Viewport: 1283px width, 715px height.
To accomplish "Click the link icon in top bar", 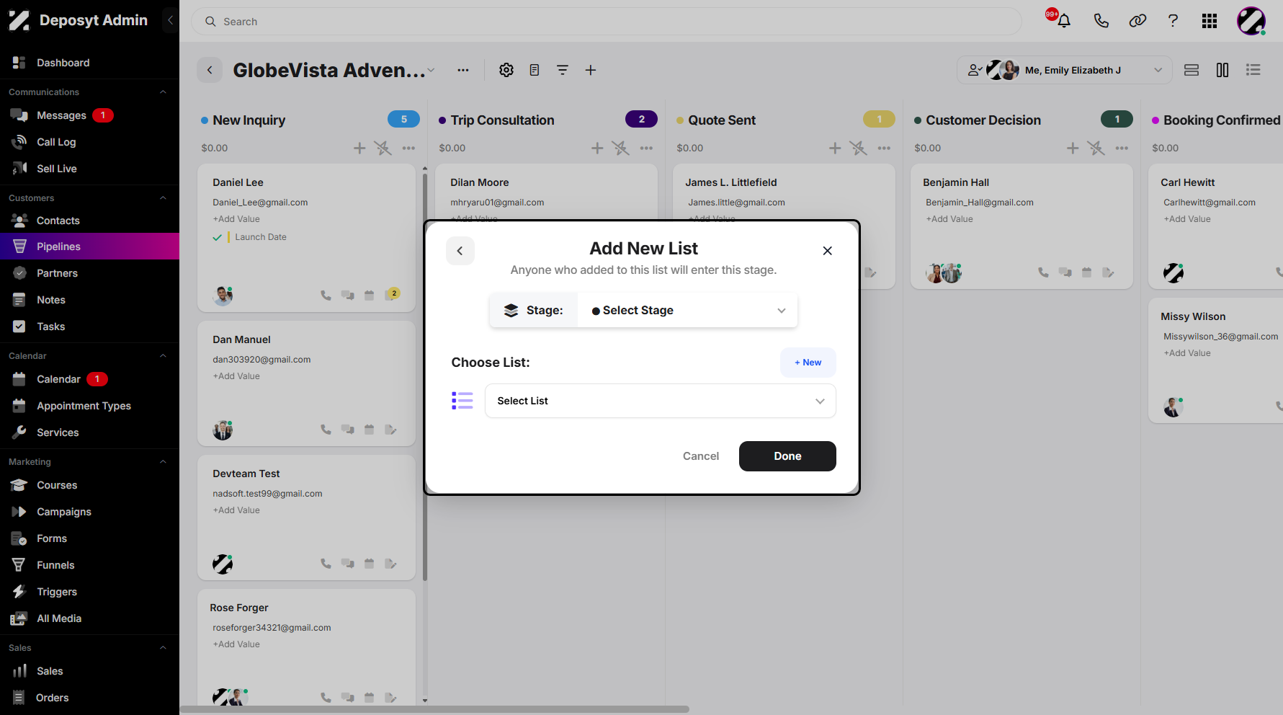I will pyautogui.click(x=1137, y=21).
